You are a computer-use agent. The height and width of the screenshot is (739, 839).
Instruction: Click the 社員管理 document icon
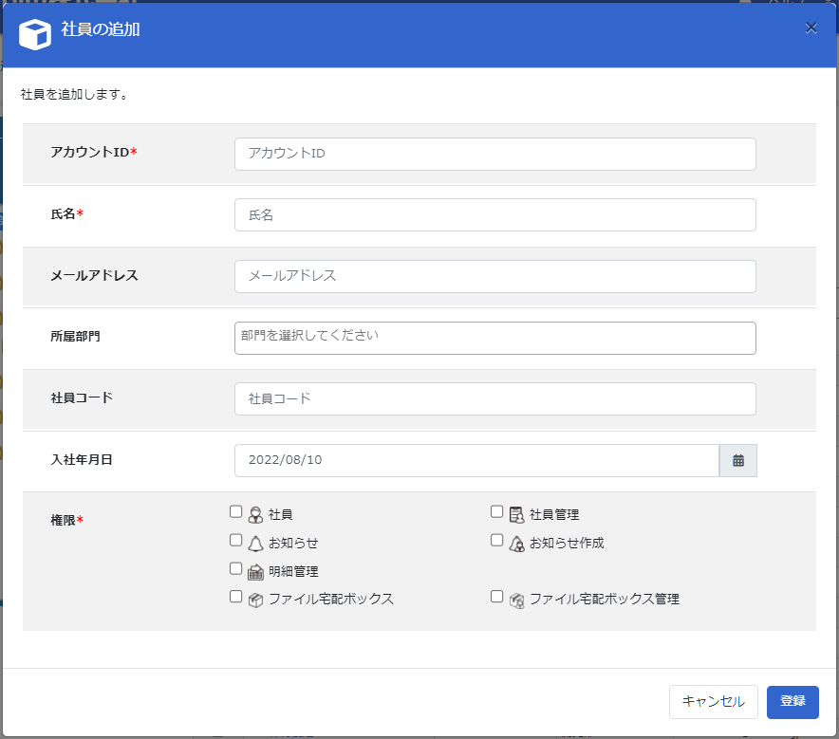(x=516, y=515)
